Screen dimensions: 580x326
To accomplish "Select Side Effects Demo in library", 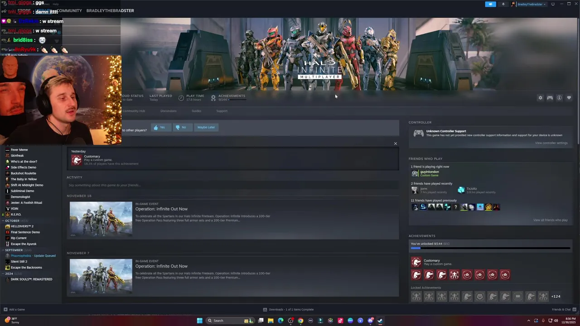I will (23, 168).
